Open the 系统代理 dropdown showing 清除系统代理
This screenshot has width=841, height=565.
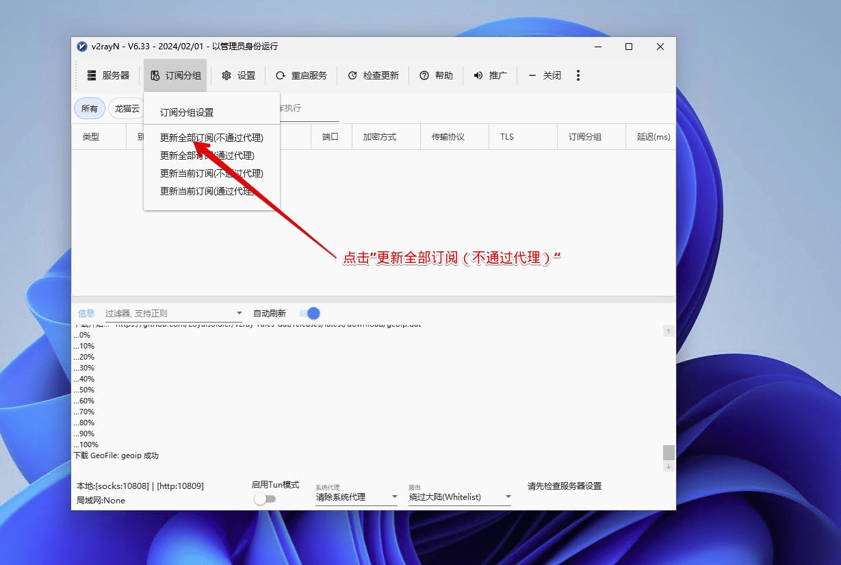[x=357, y=497]
